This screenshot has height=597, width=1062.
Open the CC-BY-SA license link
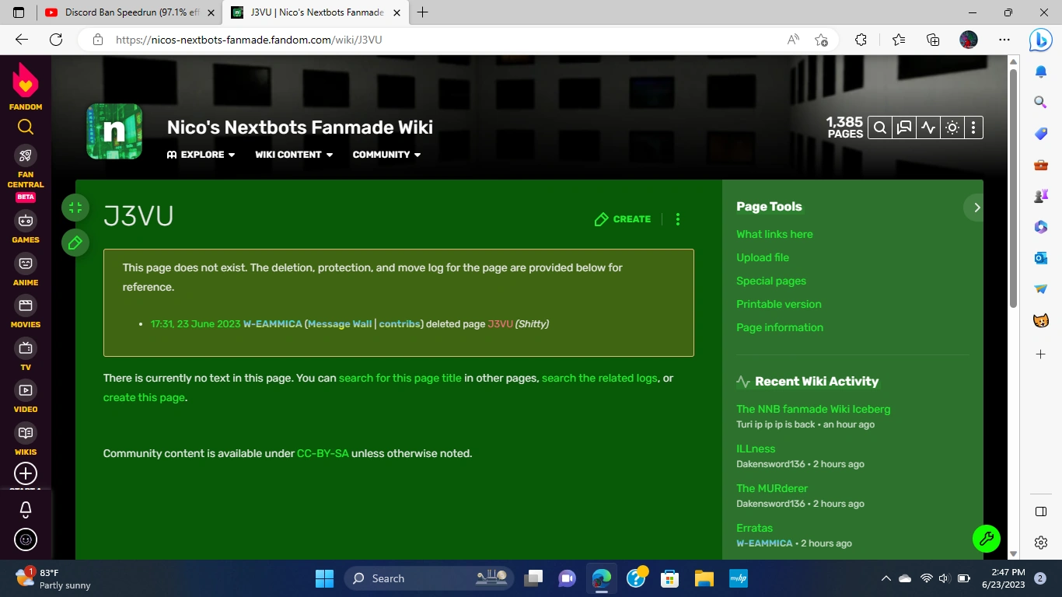tap(323, 454)
